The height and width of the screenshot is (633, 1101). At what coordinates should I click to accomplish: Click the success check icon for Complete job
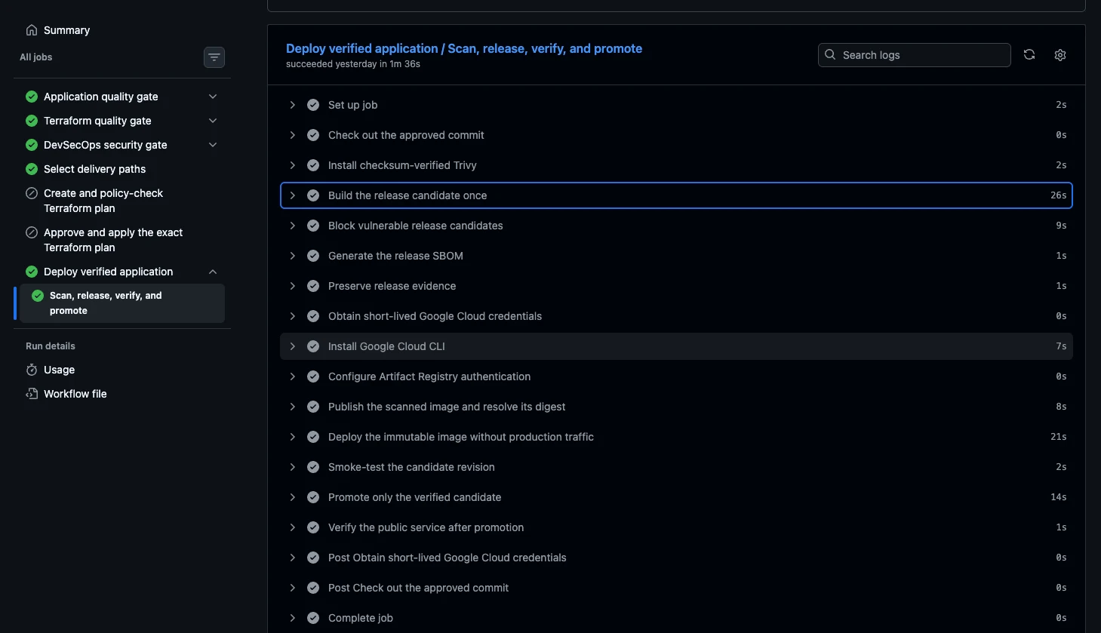[x=313, y=618]
